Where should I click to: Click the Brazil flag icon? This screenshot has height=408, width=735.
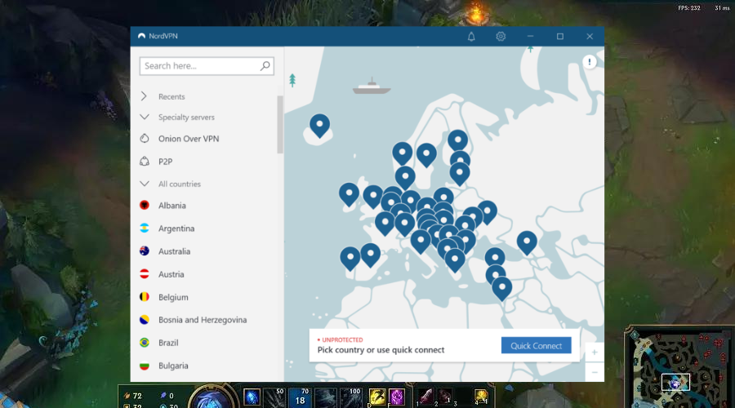click(x=145, y=343)
